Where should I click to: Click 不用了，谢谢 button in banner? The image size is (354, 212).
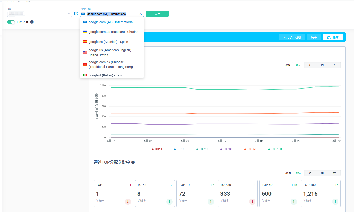pos(292,37)
